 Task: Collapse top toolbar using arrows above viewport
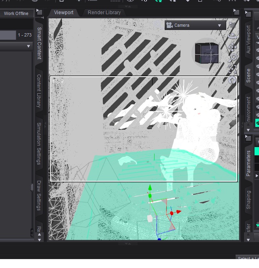point(128,6)
